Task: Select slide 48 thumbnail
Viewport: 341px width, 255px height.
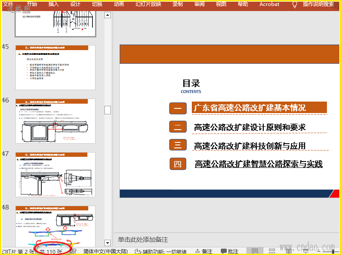Action: (55, 226)
